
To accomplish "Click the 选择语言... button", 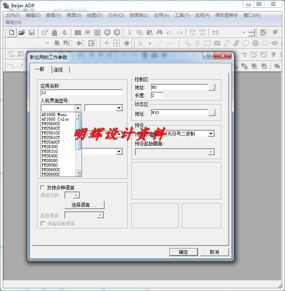I will tap(84, 205).
